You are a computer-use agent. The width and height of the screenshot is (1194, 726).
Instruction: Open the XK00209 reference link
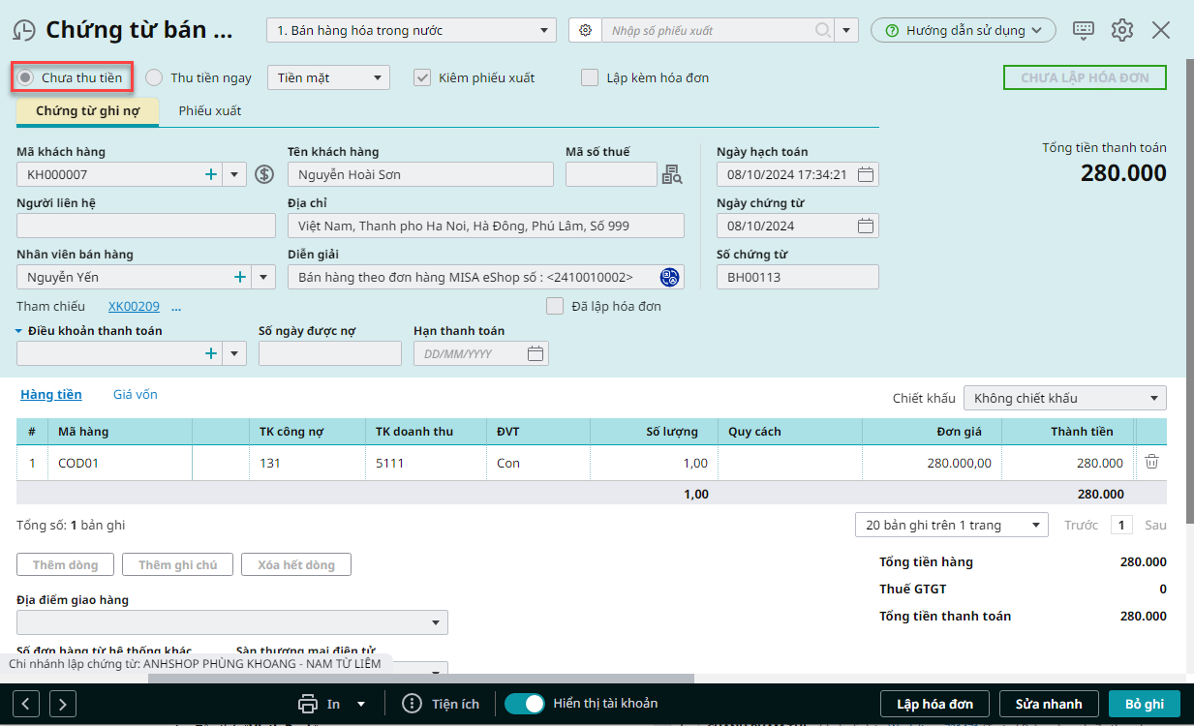(x=134, y=306)
